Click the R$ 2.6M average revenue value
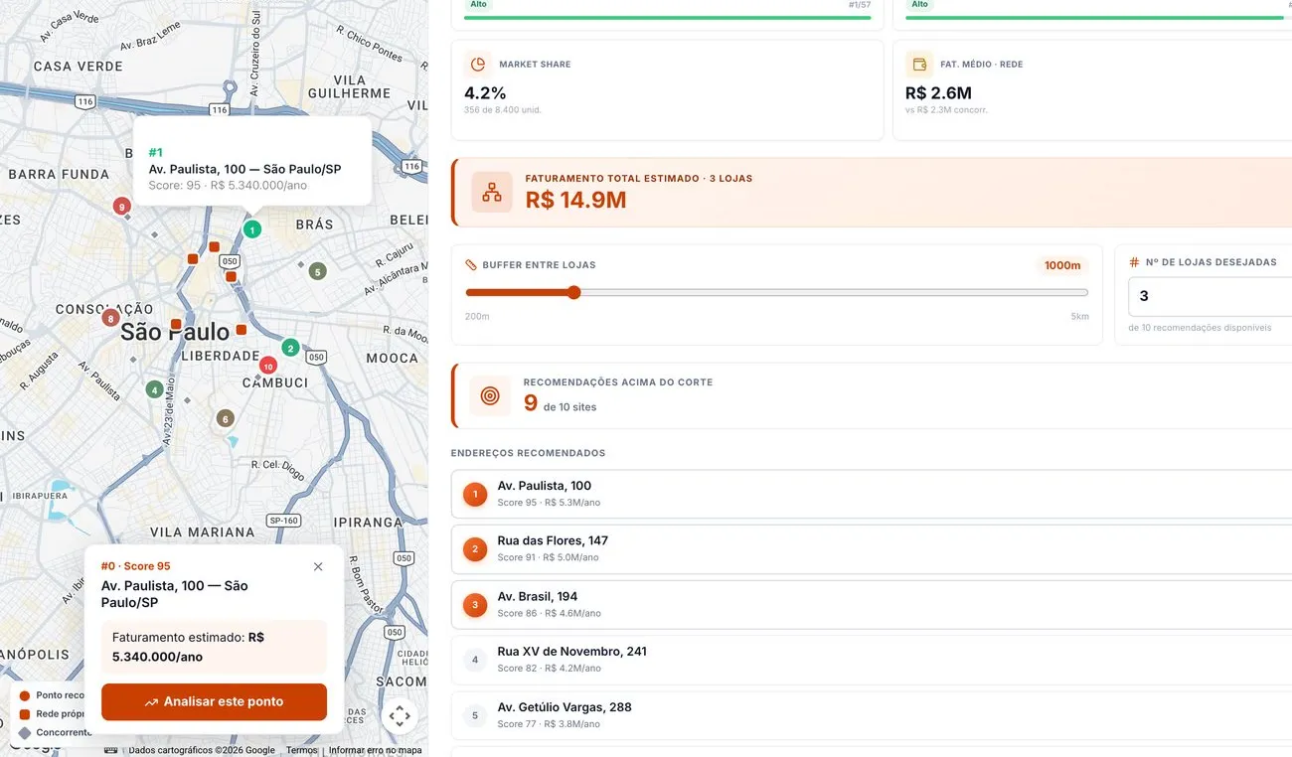This screenshot has width=1292, height=757. 938,93
